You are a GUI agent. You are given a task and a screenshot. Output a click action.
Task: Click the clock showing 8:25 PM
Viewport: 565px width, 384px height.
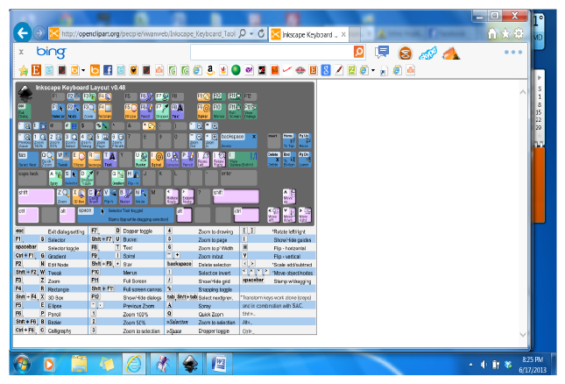click(533, 359)
